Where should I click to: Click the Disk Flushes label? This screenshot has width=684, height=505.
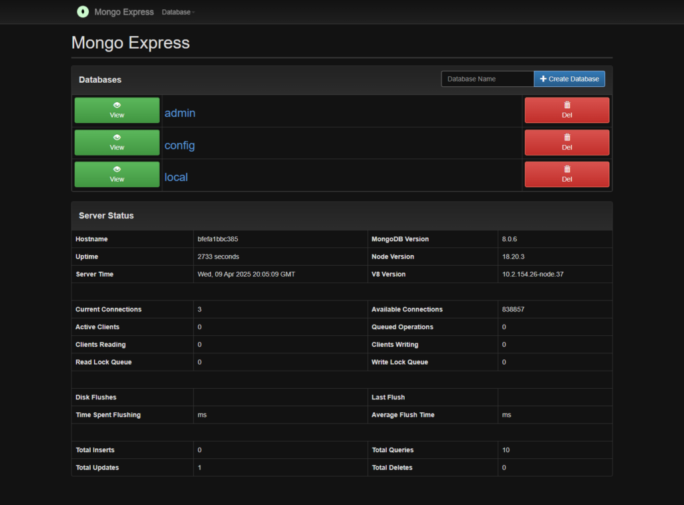pos(96,397)
